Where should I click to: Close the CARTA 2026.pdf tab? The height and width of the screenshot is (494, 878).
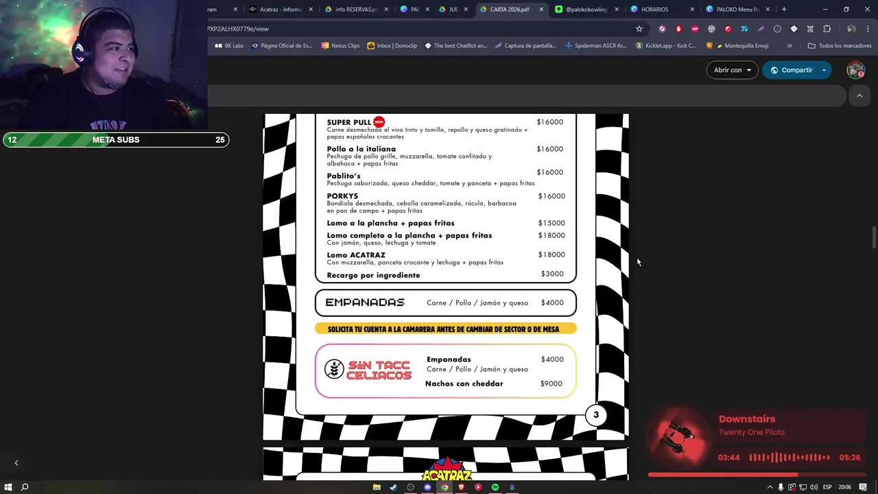point(541,10)
